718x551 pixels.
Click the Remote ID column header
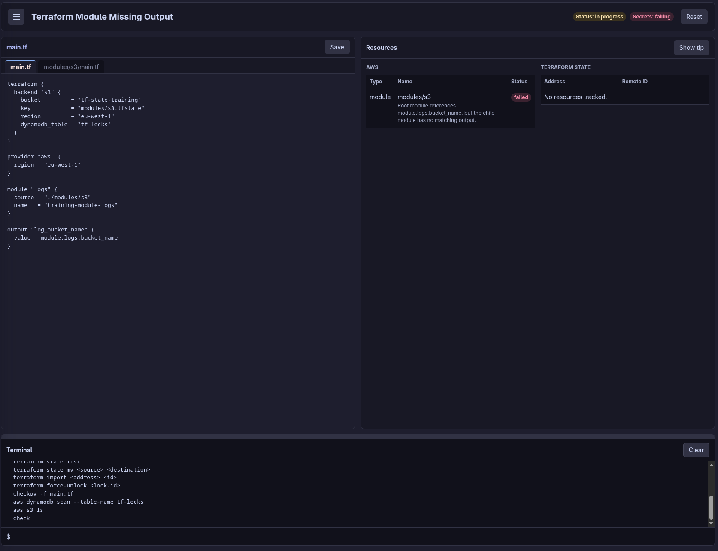[x=635, y=82]
